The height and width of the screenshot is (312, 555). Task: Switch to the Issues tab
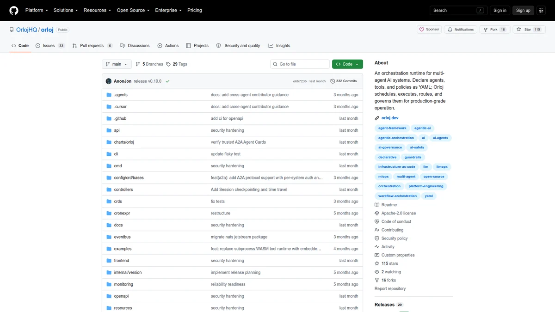pos(50,46)
